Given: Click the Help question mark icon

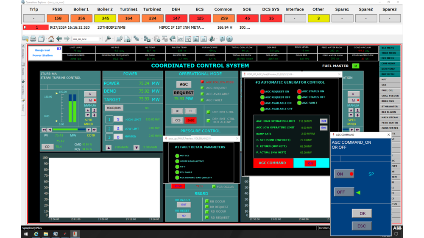Looking at the screenshot, I should click(x=222, y=39).
